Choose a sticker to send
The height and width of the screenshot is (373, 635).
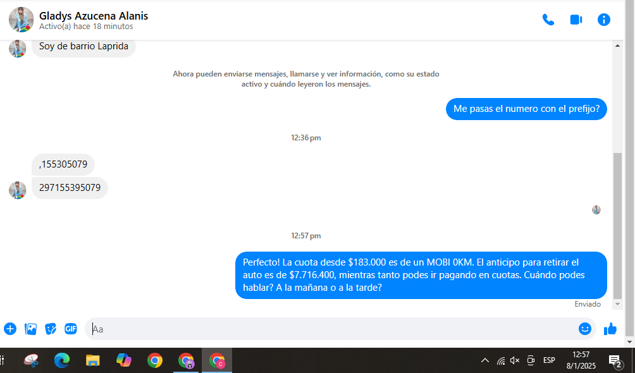click(x=51, y=329)
